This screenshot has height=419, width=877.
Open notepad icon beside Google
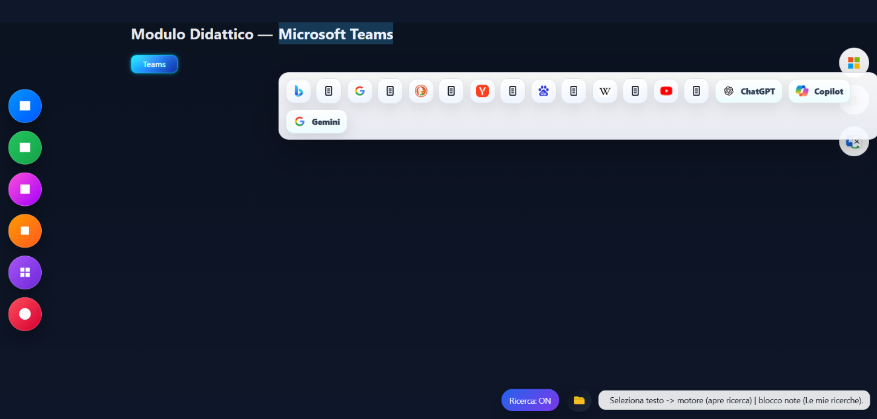(x=390, y=91)
